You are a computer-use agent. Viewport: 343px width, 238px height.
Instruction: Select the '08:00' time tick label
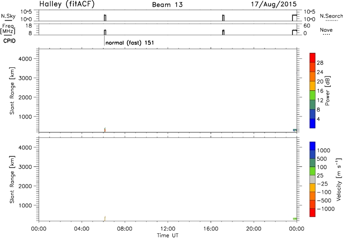coord(125,229)
